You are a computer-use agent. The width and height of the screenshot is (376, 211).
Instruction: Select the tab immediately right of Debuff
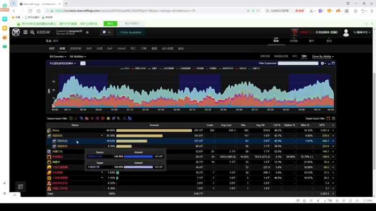133,49
